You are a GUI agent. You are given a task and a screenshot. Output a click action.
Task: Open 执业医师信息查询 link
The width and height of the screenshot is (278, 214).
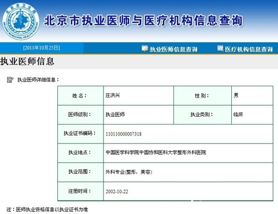(x=173, y=49)
